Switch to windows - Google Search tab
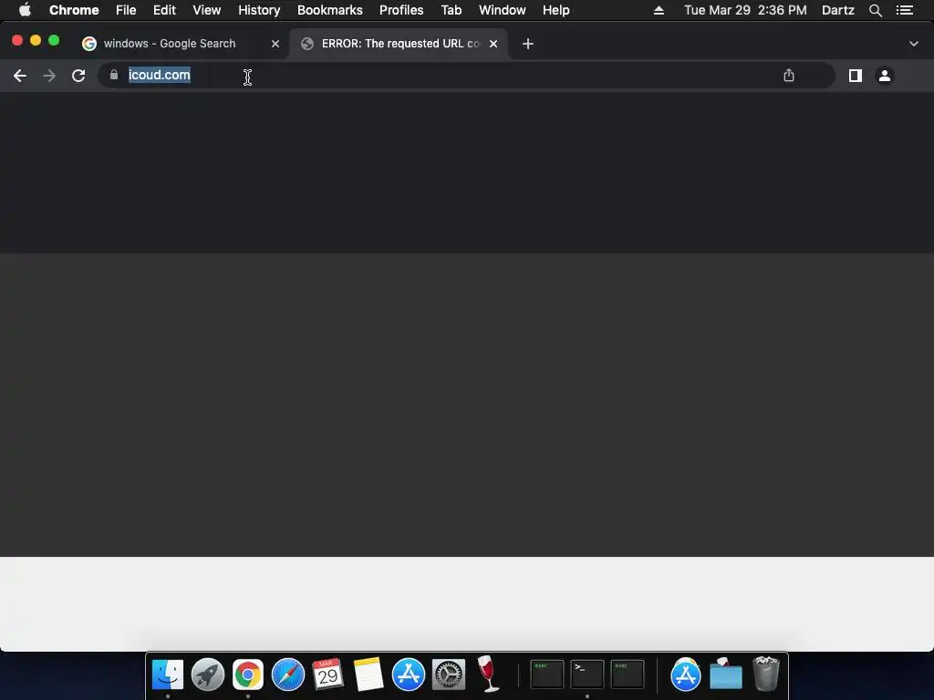Screen dimensions: 934x700 tap(180, 44)
